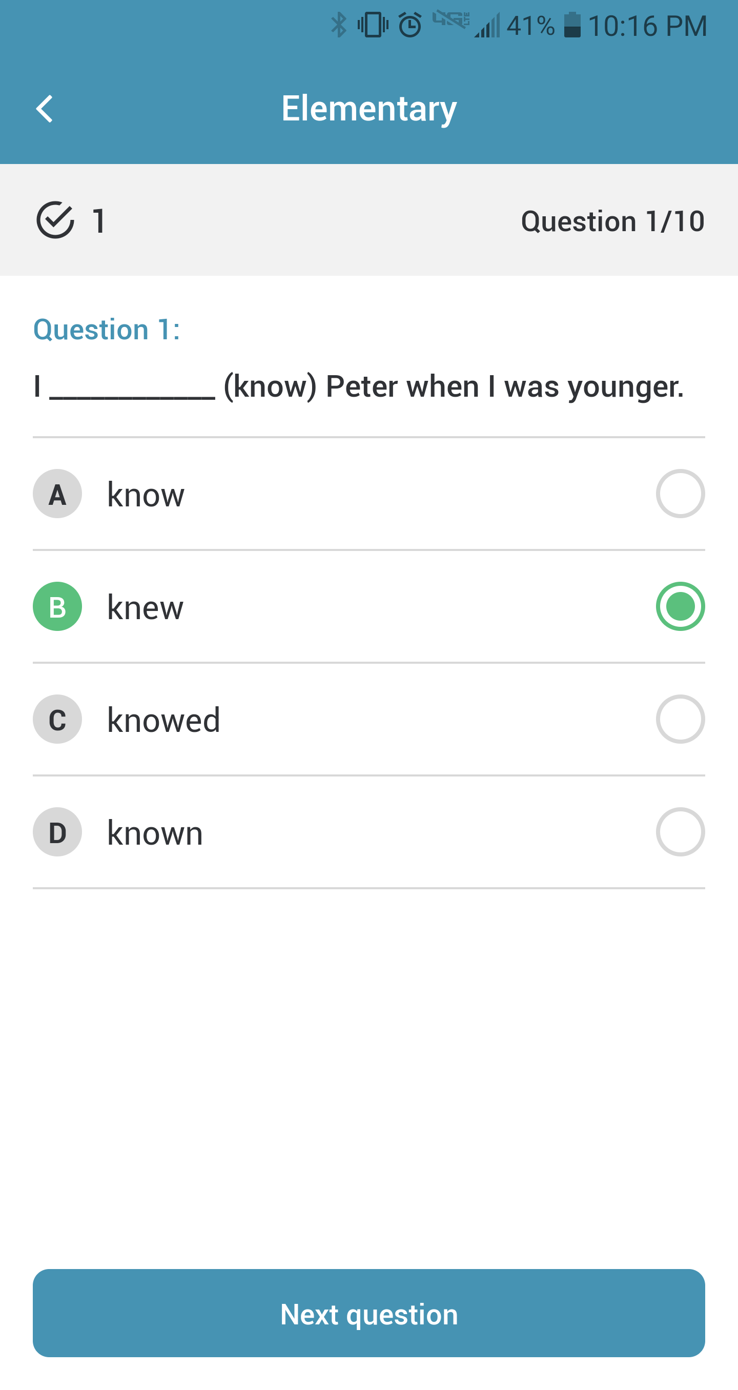Tap the letter D badge

coord(57,832)
